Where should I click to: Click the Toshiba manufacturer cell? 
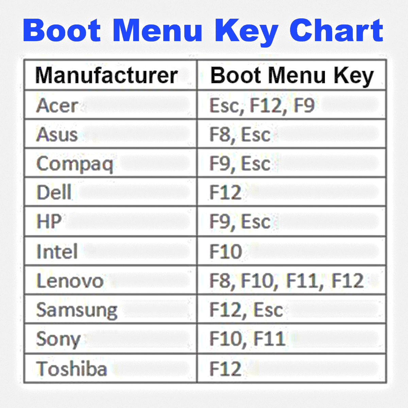pyautogui.click(x=111, y=368)
